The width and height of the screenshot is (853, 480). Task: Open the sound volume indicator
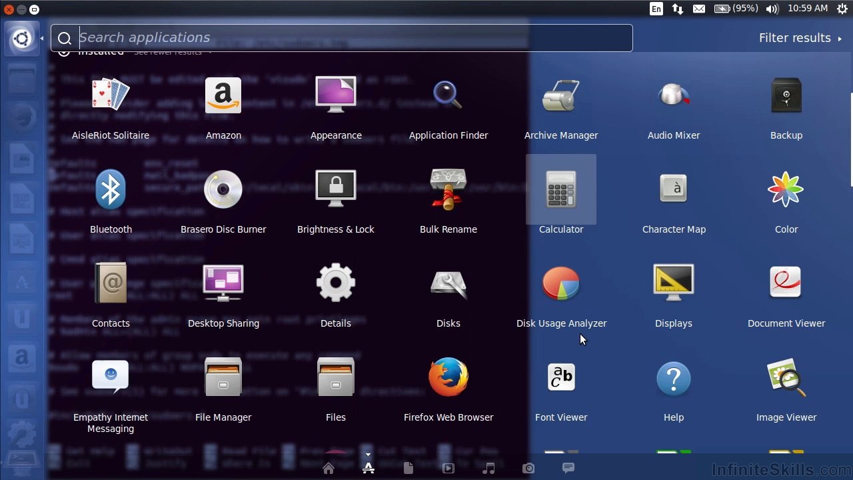772,9
